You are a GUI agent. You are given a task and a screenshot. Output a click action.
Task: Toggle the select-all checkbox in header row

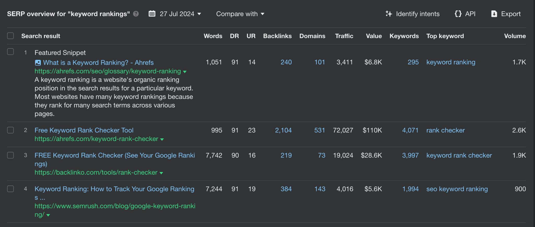pos(10,36)
